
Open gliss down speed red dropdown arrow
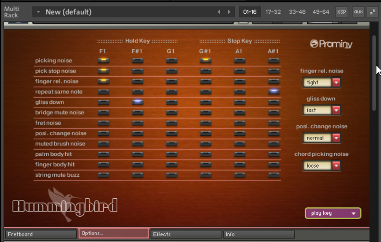[336, 110]
